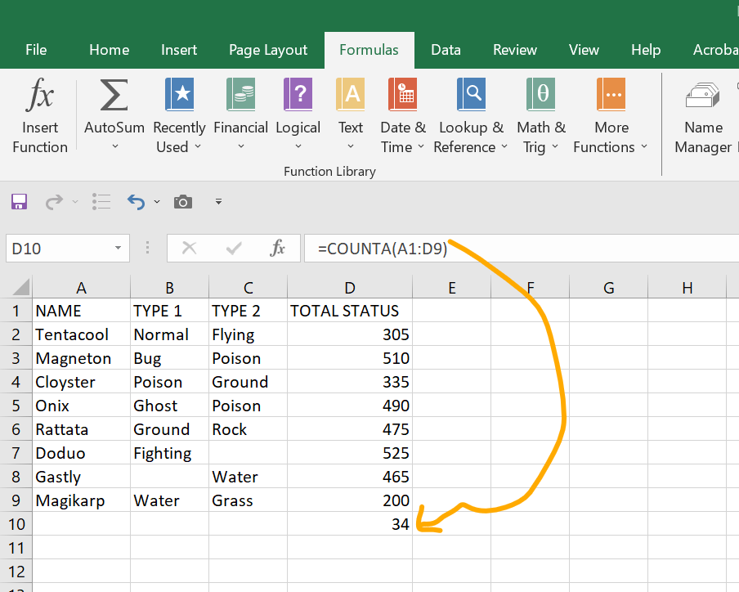Image resolution: width=739 pixels, height=592 pixels.
Task: Open the Review tab
Action: (x=514, y=50)
